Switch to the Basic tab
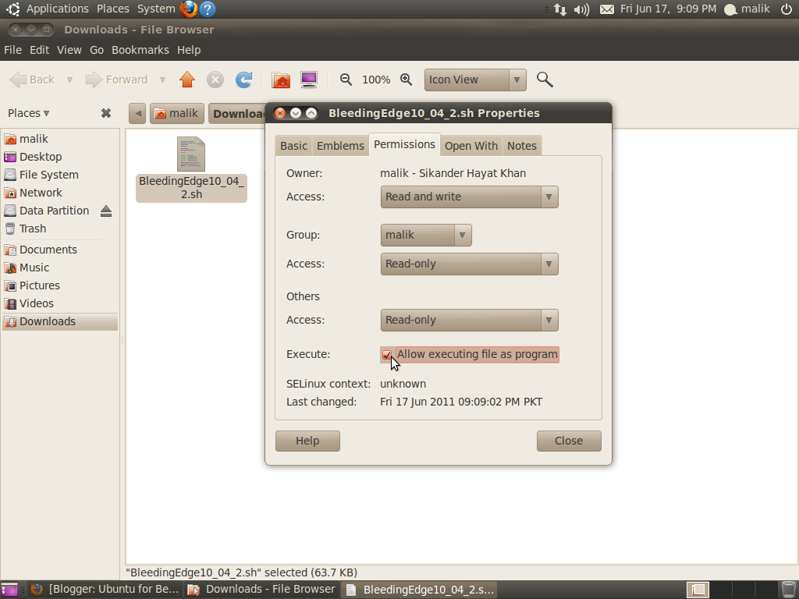 [293, 146]
